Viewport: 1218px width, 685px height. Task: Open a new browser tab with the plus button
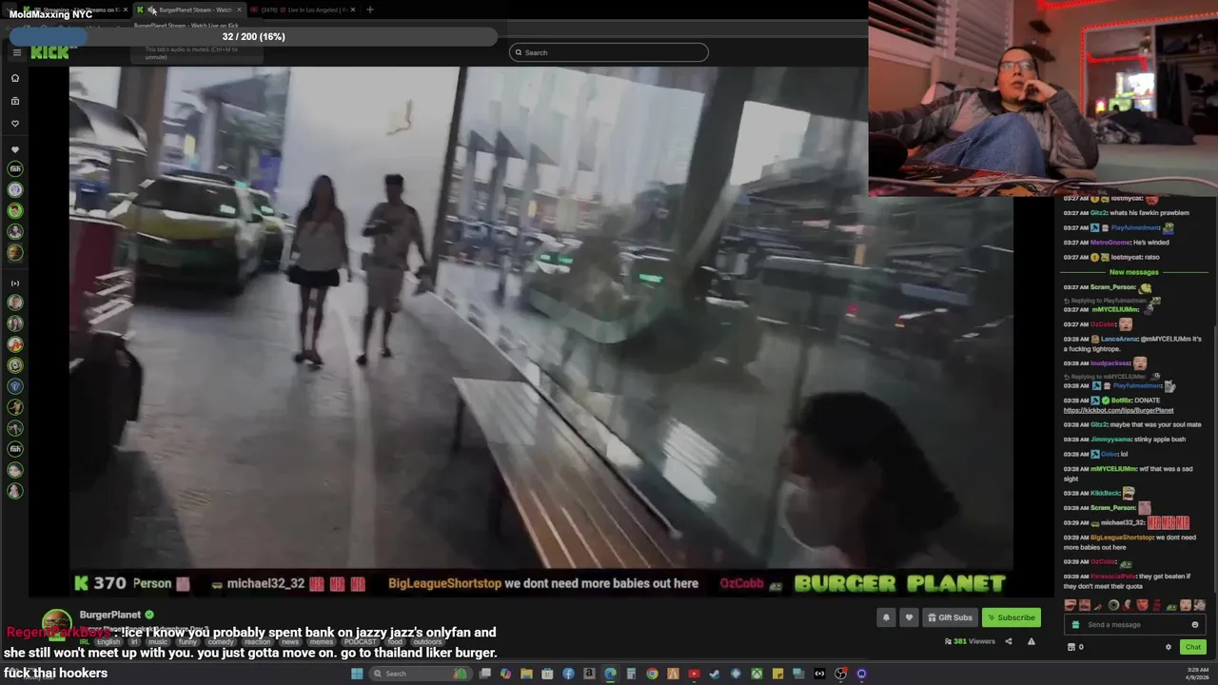click(370, 10)
